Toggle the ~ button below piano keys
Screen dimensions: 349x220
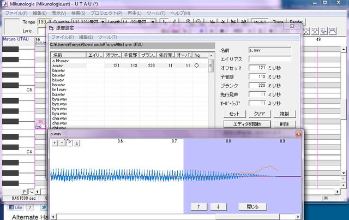coord(31,192)
